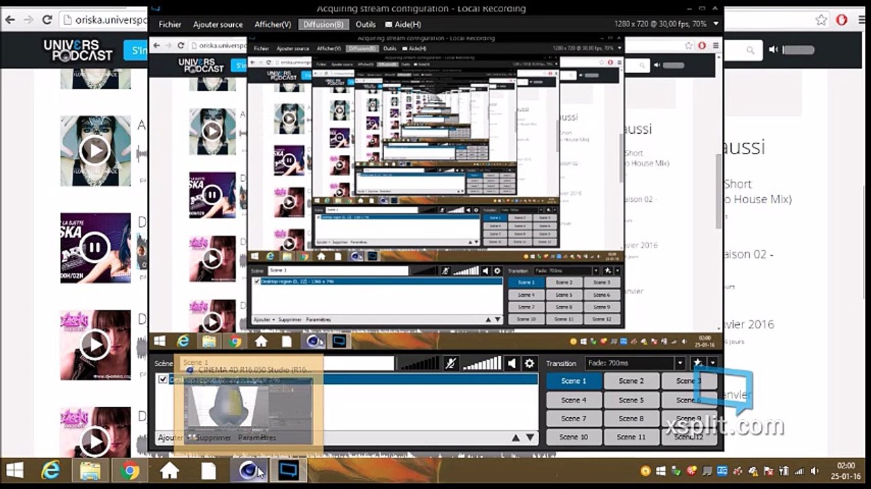
Task: Bookmark the page with Chrome's star icon
Action: pos(821,20)
